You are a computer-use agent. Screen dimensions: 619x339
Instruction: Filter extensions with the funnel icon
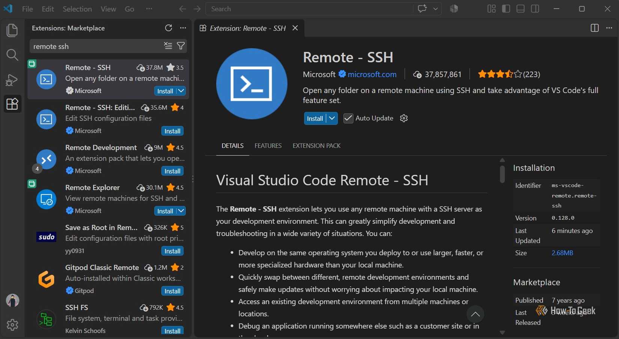[181, 46]
